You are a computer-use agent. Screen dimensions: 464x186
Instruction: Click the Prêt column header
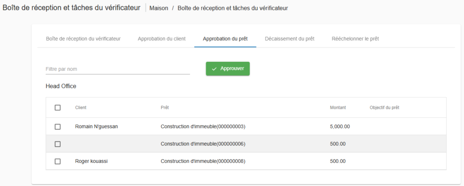pos(165,108)
